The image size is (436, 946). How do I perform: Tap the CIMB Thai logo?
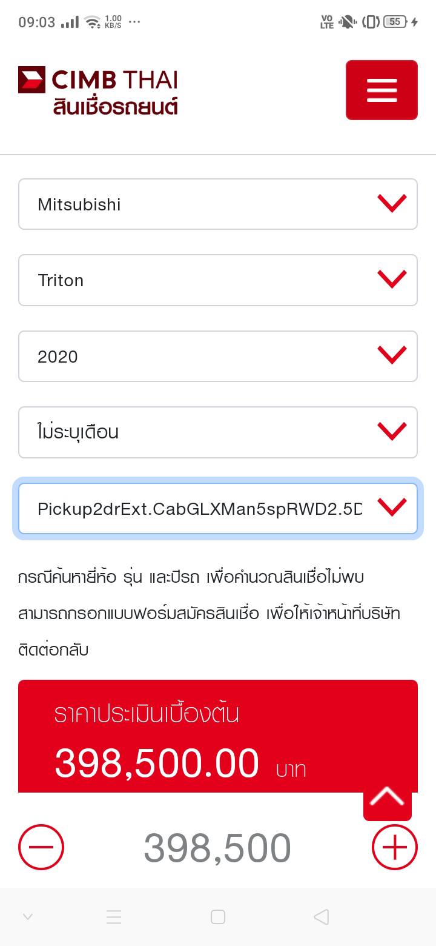click(98, 80)
